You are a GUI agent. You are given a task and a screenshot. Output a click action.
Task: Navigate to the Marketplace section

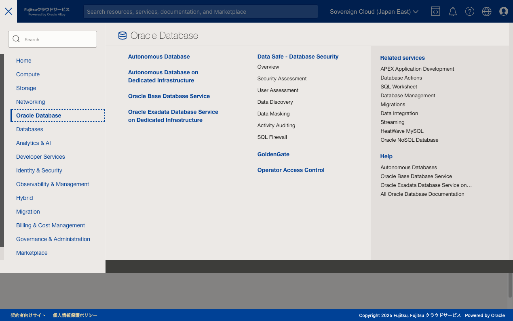[x=32, y=253]
